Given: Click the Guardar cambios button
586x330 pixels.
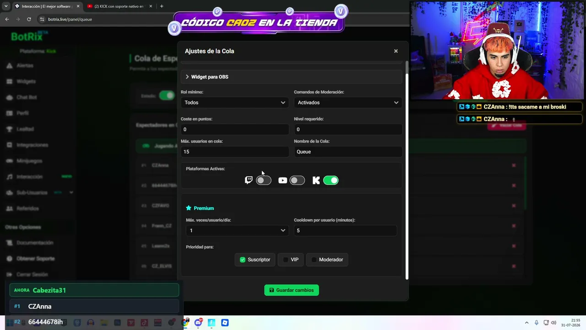Looking at the screenshot, I should click(292, 290).
